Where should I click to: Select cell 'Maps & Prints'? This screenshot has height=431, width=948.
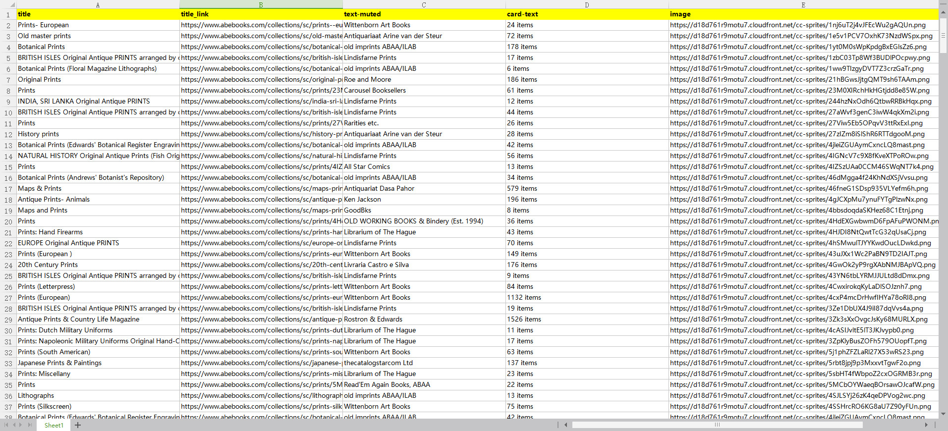(98, 189)
